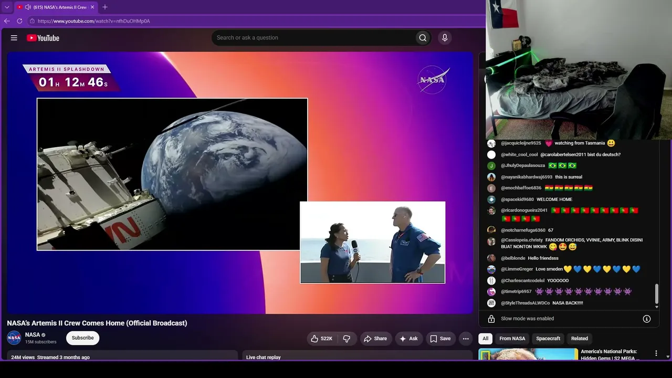This screenshot has width=672, height=378.
Task: Save the video to a playlist
Action: [x=440, y=339]
